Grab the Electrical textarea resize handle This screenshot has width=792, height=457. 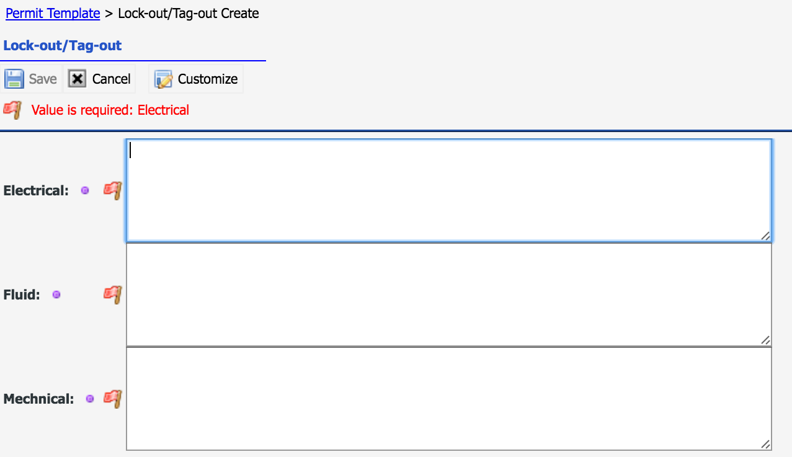pyautogui.click(x=766, y=236)
